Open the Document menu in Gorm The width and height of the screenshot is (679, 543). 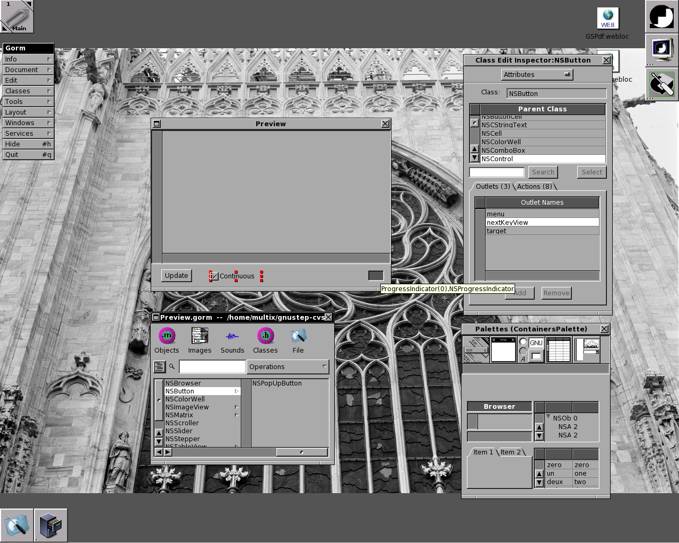28,69
